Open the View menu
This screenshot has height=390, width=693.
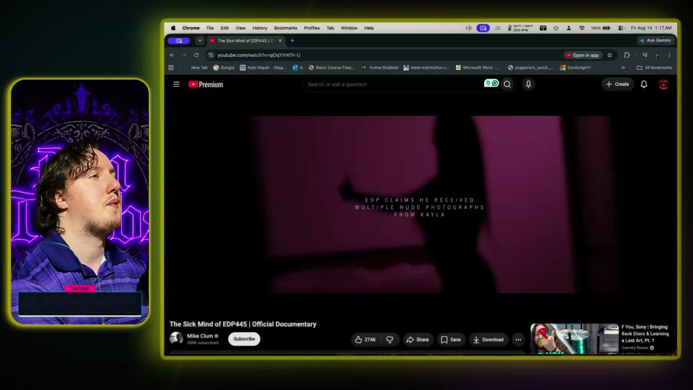pyautogui.click(x=240, y=28)
